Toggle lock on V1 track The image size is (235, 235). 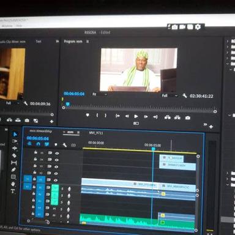click(x=34, y=179)
